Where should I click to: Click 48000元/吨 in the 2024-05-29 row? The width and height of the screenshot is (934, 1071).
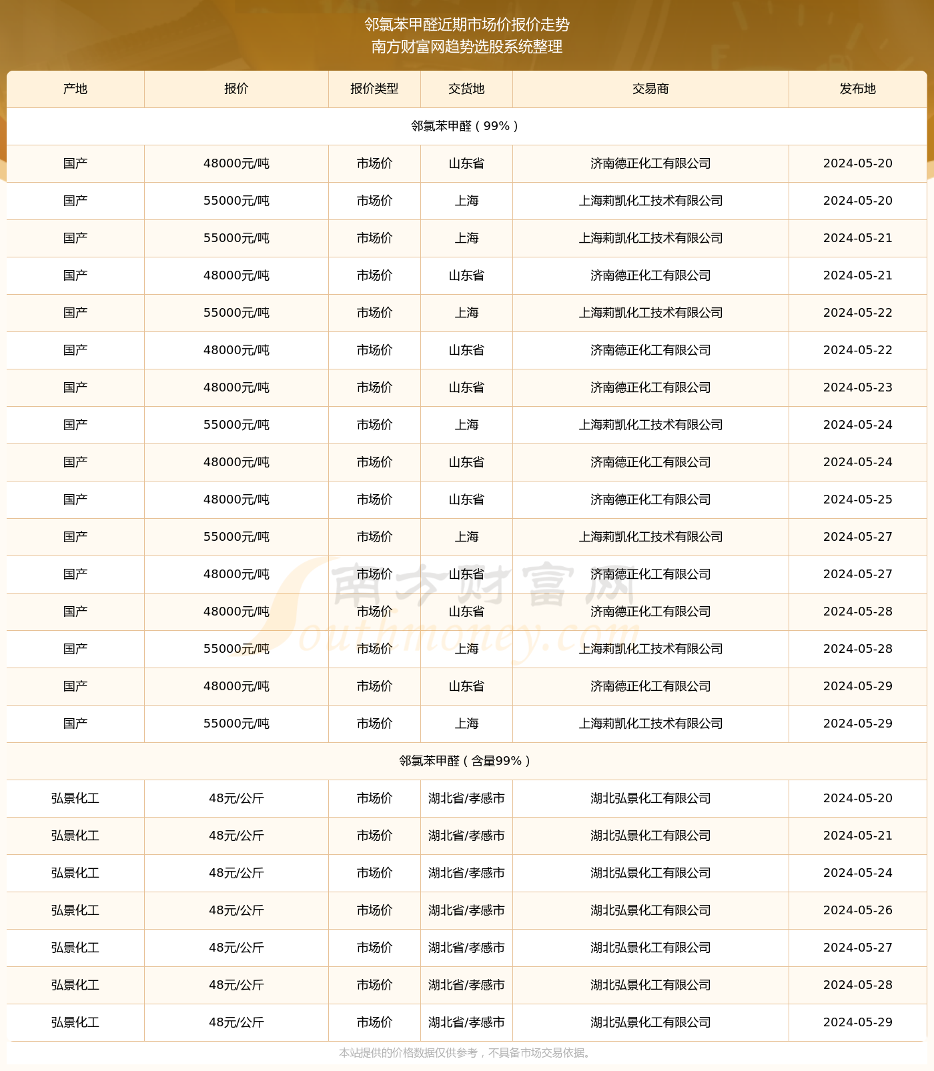pos(236,686)
